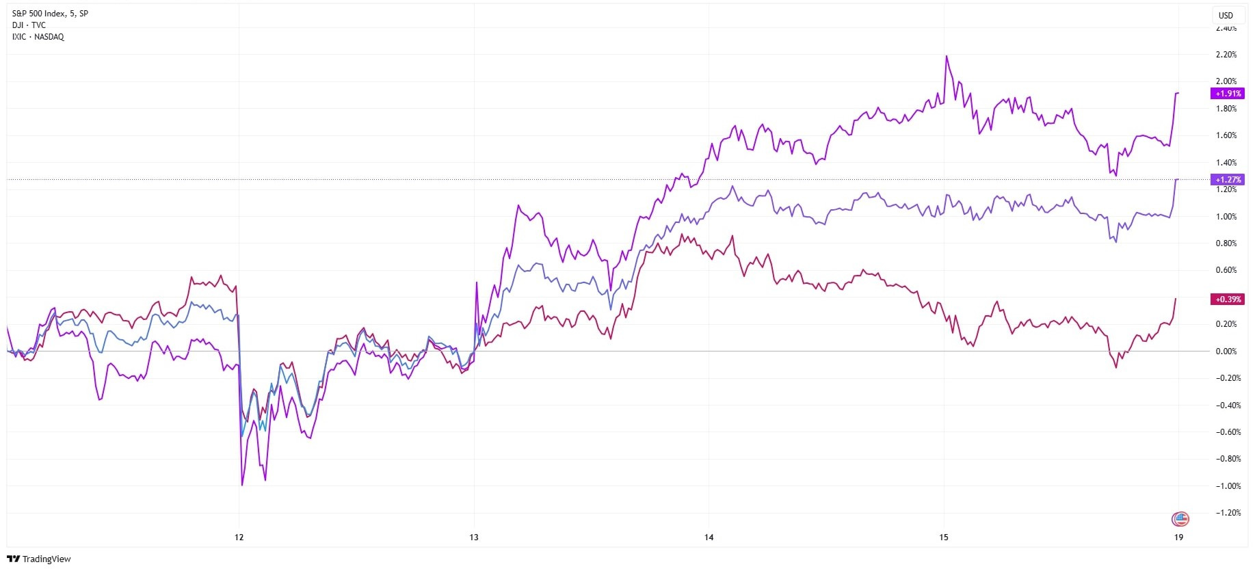The height and width of the screenshot is (571, 1255).
Task: Click the 13 date on time axis
Action: point(474,537)
